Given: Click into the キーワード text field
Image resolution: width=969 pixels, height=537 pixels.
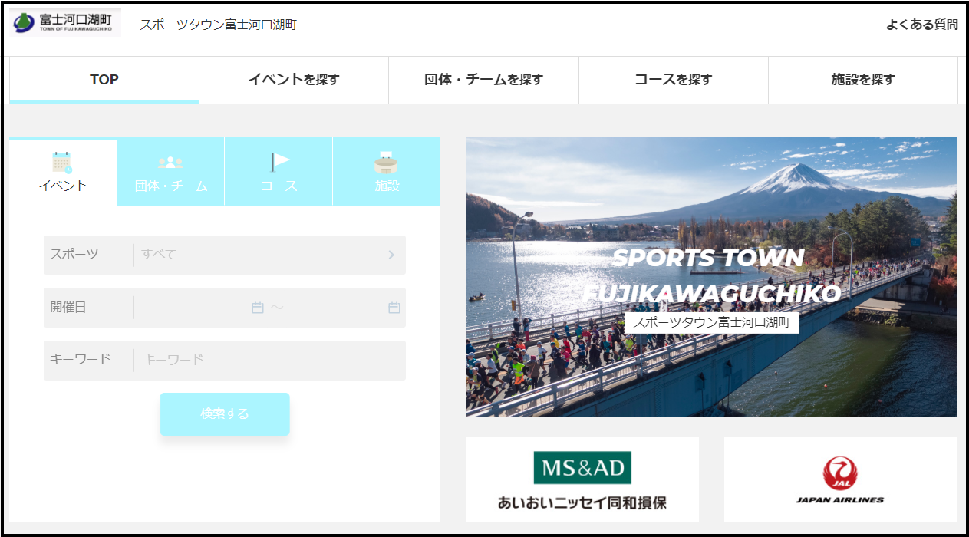Looking at the screenshot, I should point(269,360).
